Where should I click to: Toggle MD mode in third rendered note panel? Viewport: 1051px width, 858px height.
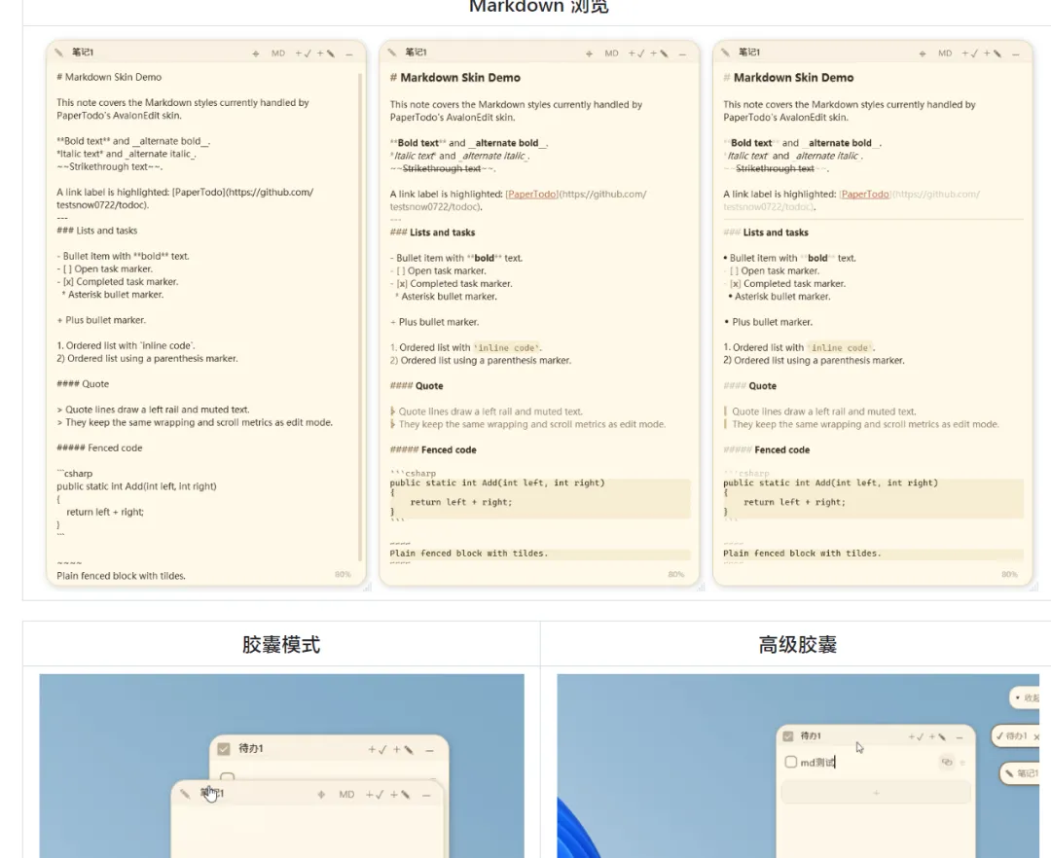click(945, 54)
